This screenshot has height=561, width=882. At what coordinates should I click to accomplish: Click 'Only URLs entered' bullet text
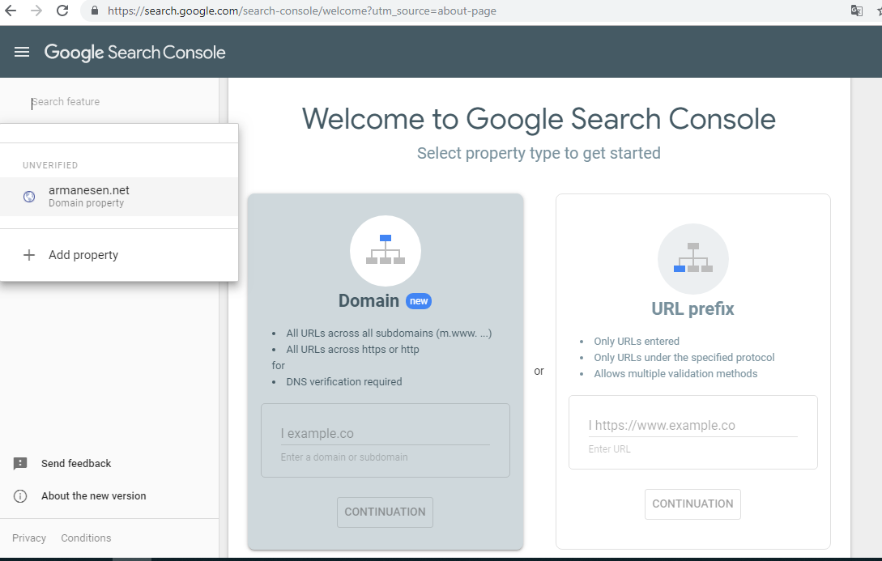coord(637,341)
